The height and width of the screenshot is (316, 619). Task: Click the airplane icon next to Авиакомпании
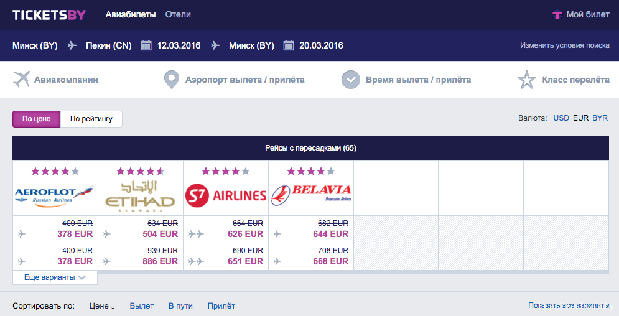(x=22, y=80)
